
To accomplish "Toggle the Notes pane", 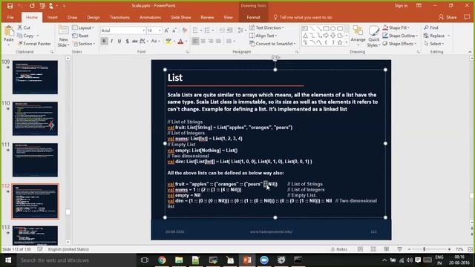I will (x=339, y=249).
